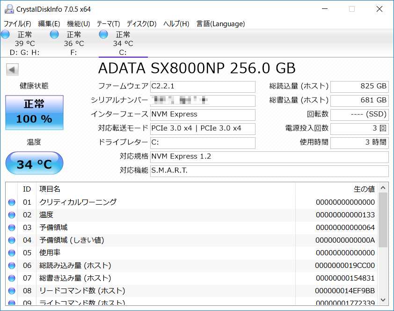
Task: Click raw value 0000000019CC00
Action: pos(345,265)
